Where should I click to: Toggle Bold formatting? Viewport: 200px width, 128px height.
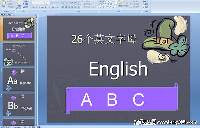click(x=33, y=7)
